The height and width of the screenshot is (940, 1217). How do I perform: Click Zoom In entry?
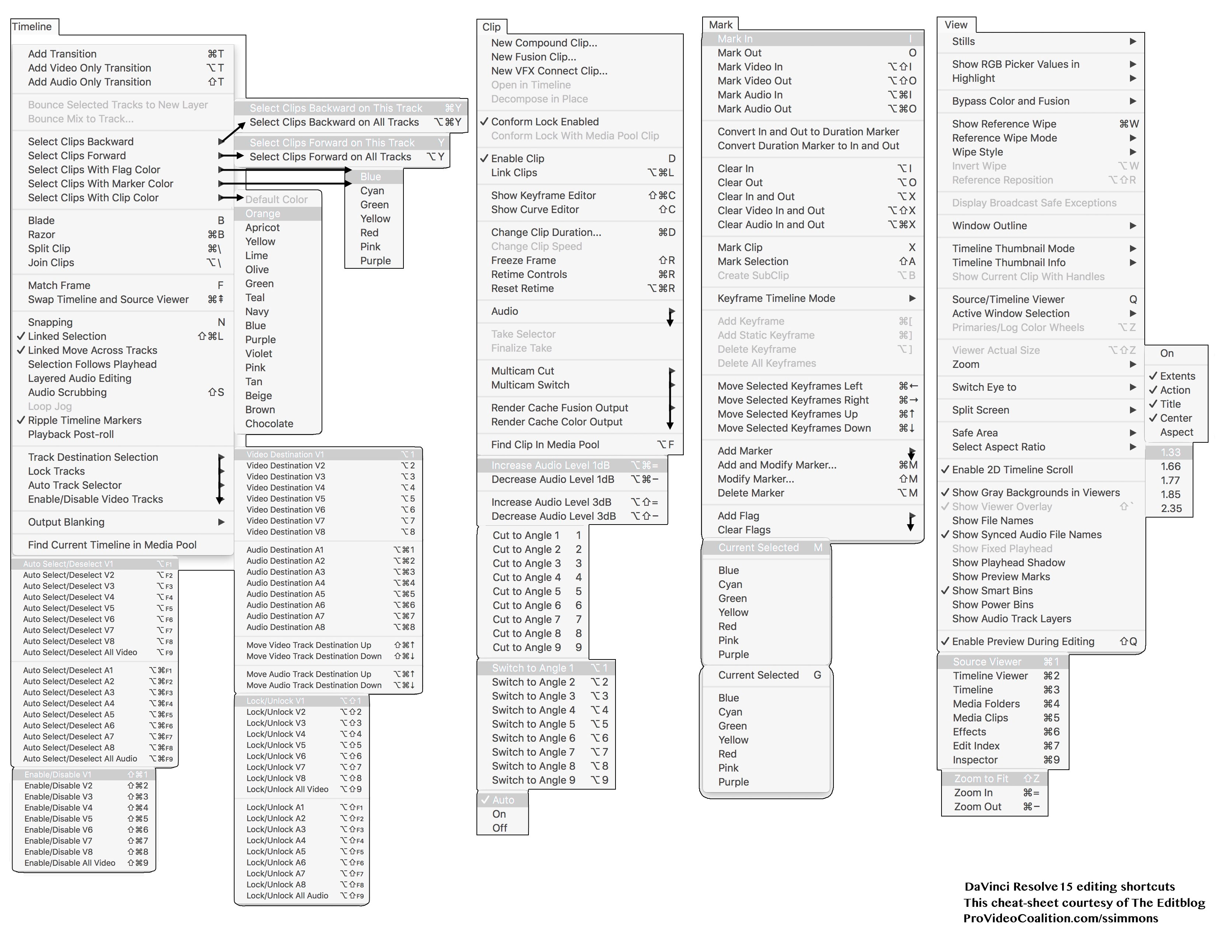point(994,793)
